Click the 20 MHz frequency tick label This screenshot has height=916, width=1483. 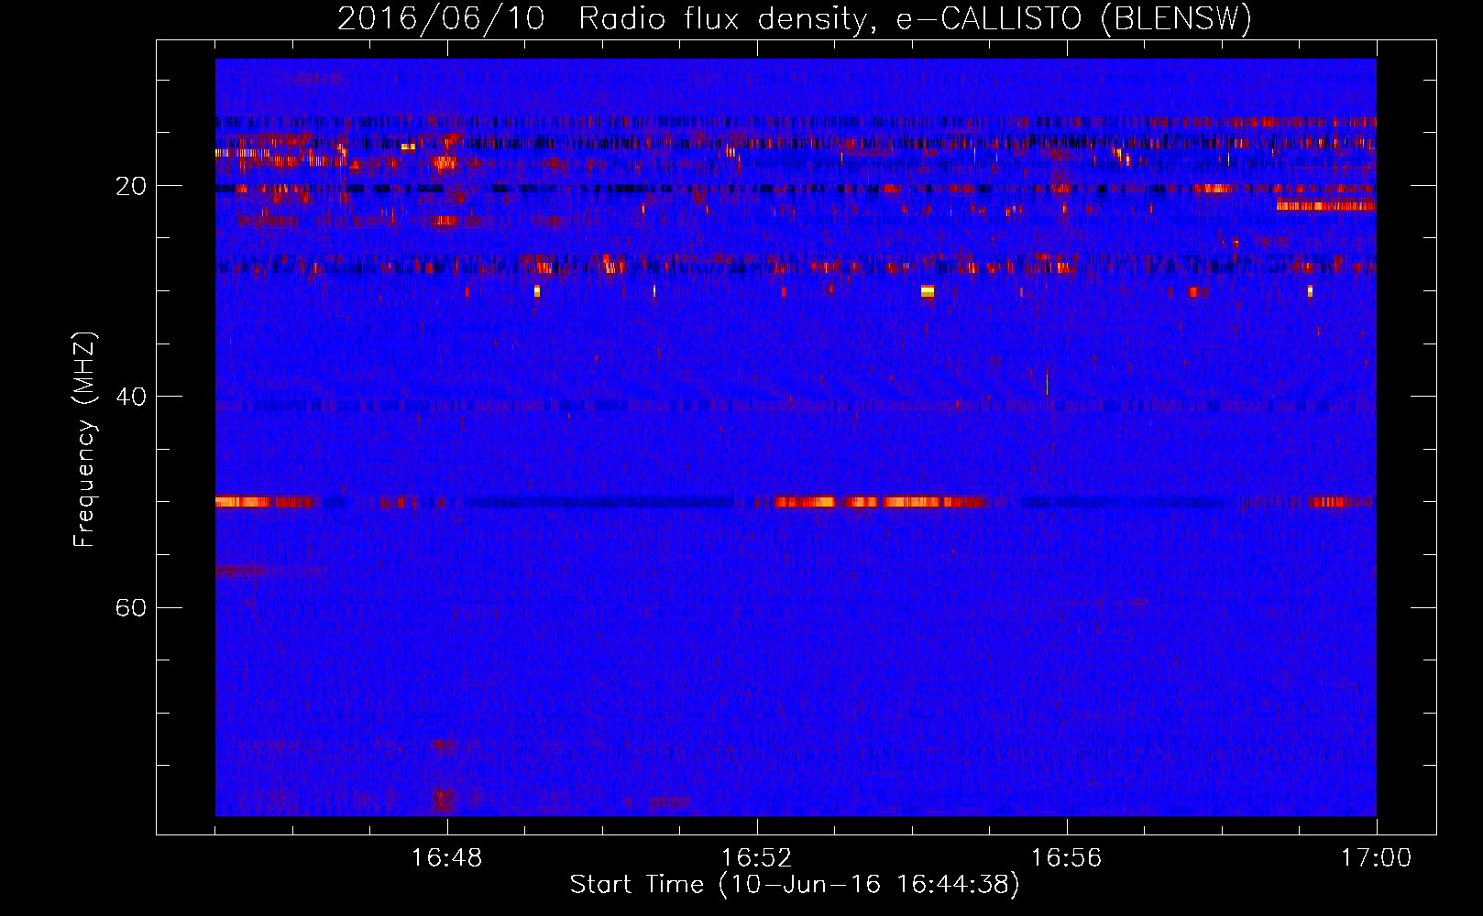pyautogui.click(x=130, y=186)
